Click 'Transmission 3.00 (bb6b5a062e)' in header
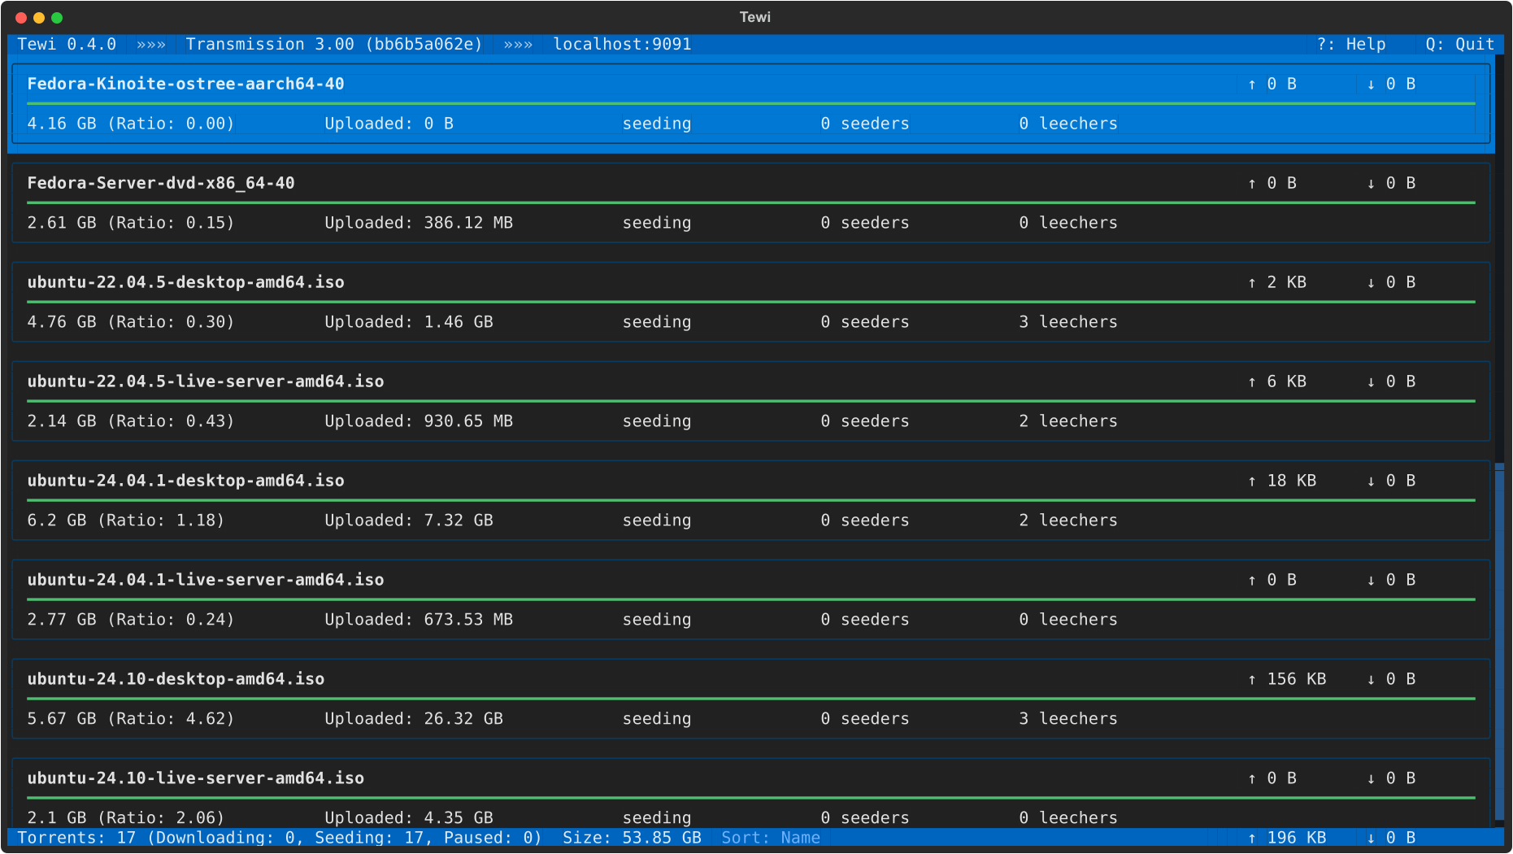This screenshot has width=1513, height=854. pyautogui.click(x=334, y=44)
